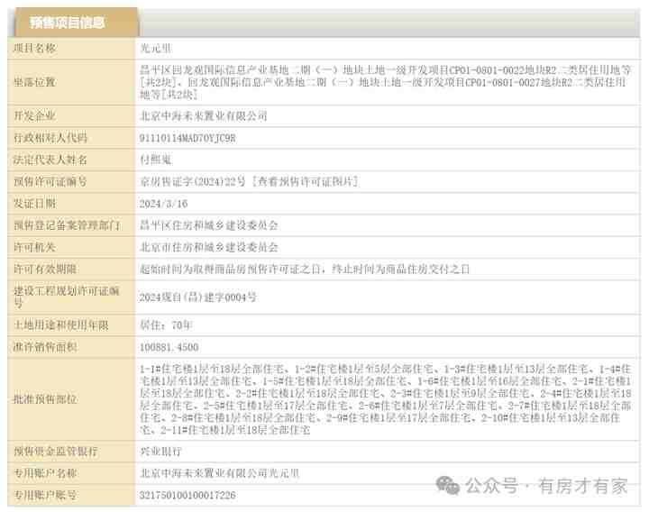The image size is (649, 512).
Task: Click developer name 北京中海未来置业有限公司
Action: pyautogui.click(x=204, y=116)
